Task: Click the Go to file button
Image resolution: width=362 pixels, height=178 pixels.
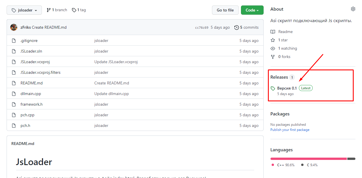Action: point(225,10)
